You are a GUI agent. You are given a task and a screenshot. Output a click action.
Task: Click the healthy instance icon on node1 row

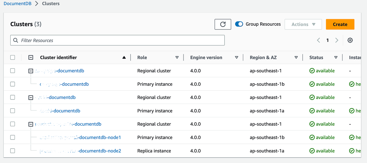(352, 137)
